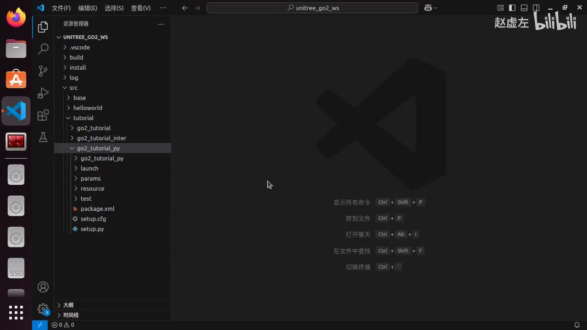This screenshot has height=330, width=587.
Task: Click the remote window status bar icon
Action: coord(40,325)
